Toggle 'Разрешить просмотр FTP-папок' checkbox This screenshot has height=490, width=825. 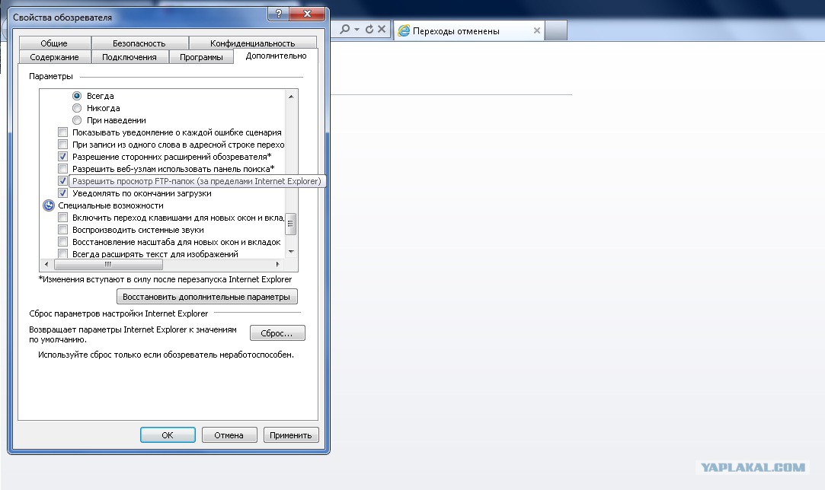(62, 181)
